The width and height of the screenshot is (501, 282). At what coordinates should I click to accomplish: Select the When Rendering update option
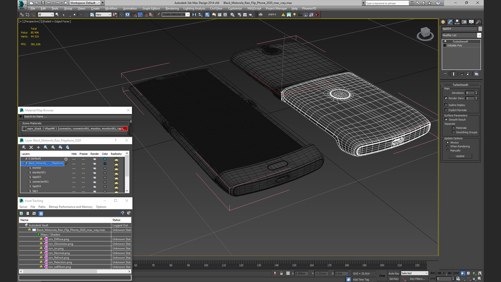448,146
